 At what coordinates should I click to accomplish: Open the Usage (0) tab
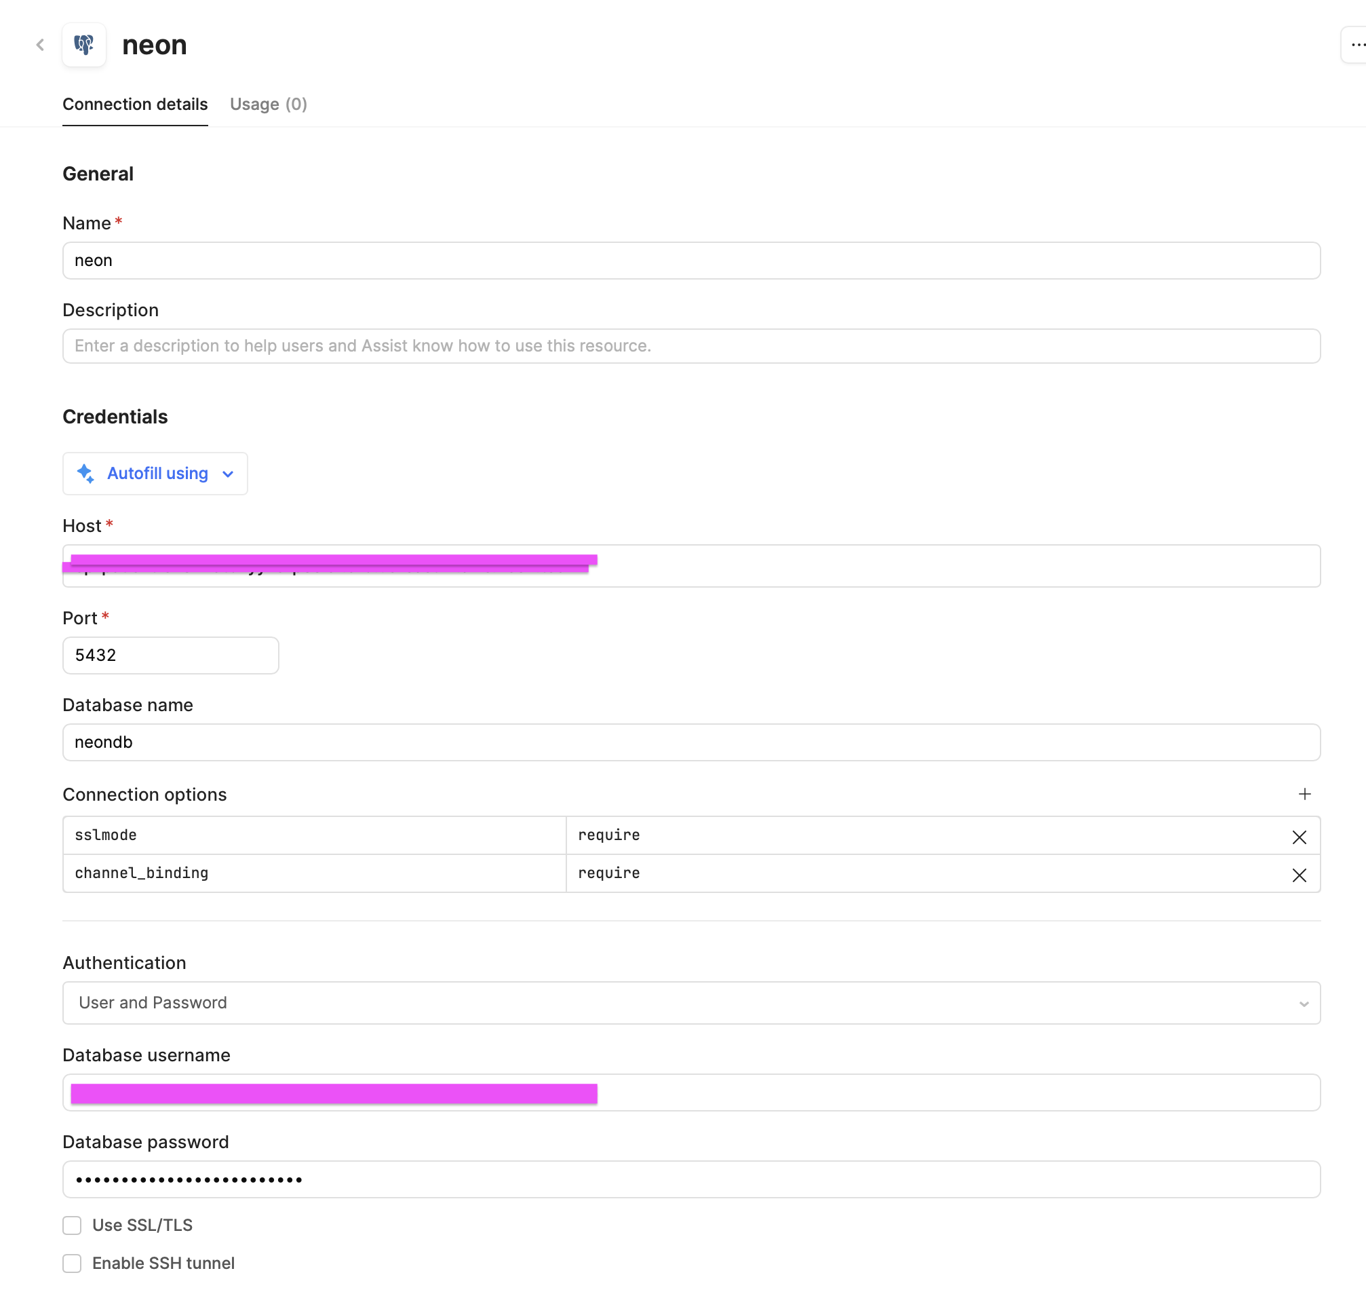coord(269,104)
